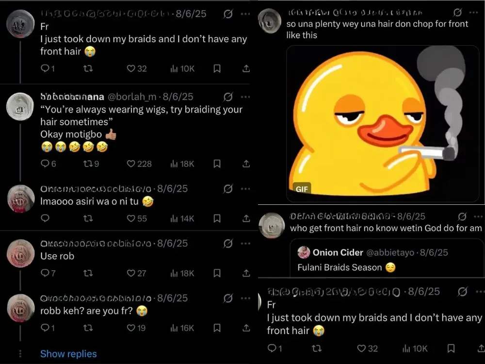Bookmark the "lmaooo asiri wa o ni tu" tweet
485x364 pixels.
pos(217,219)
